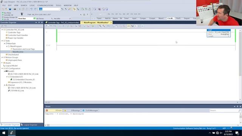
Task: Select Controller Fault Handler in the tree
Action: (x=18, y=35)
